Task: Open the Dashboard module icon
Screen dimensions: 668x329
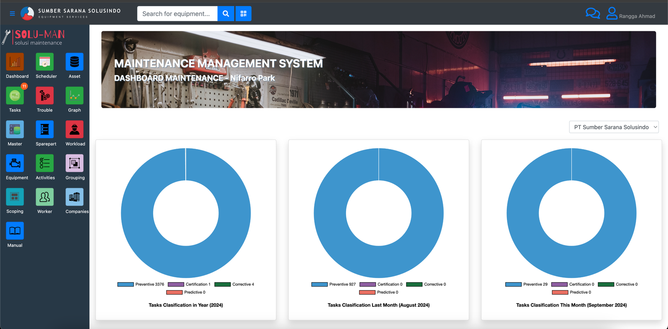Action: [x=15, y=62]
